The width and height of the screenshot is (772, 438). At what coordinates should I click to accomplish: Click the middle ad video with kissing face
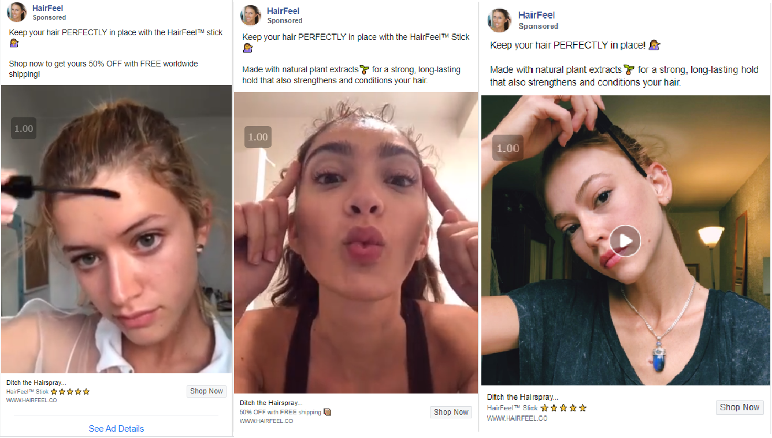(x=356, y=243)
